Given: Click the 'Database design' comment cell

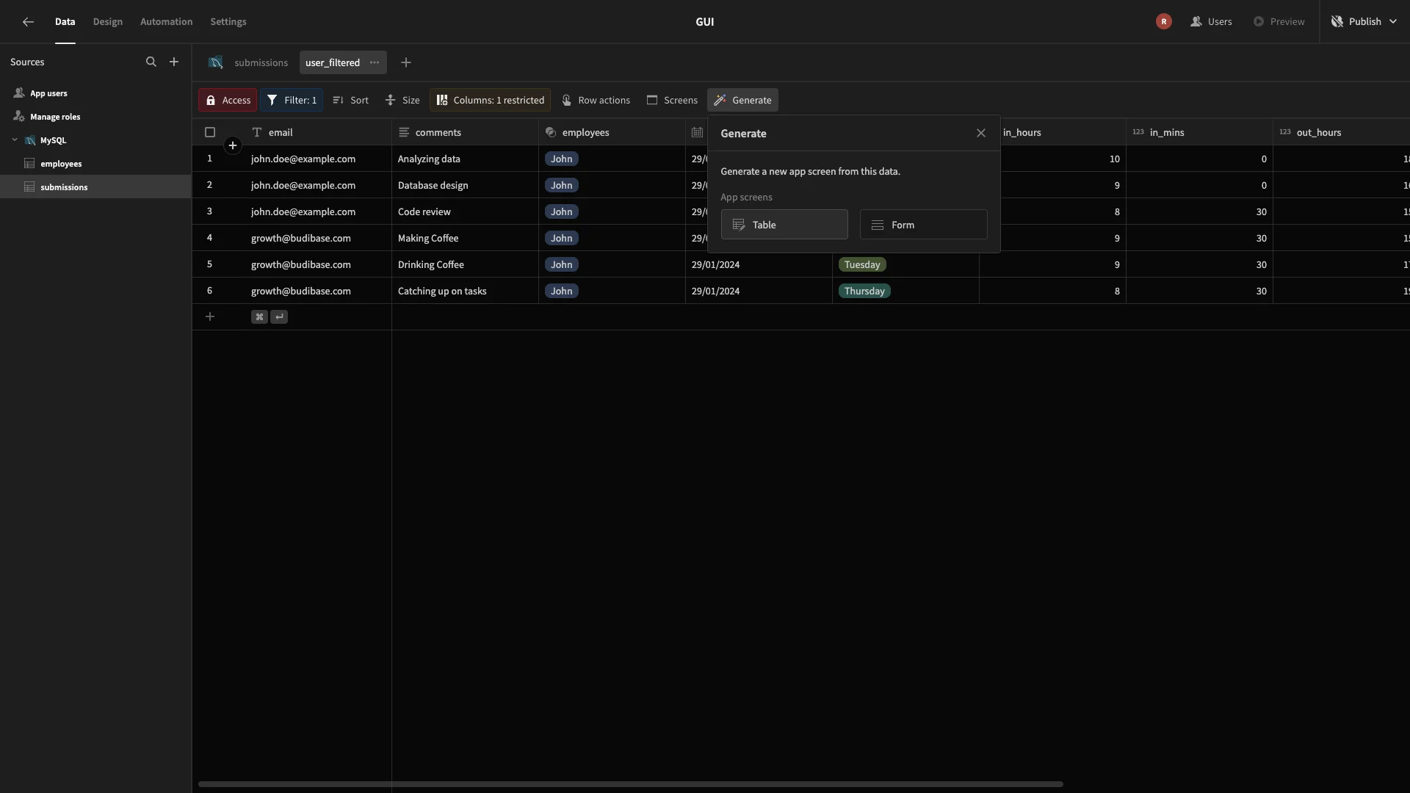Looking at the screenshot, I should pos(465,186).
